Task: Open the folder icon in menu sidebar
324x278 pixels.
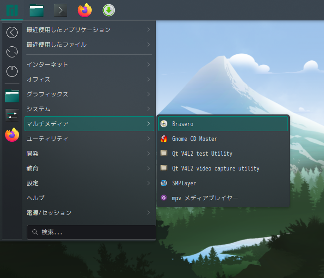Action: (12, 96)
